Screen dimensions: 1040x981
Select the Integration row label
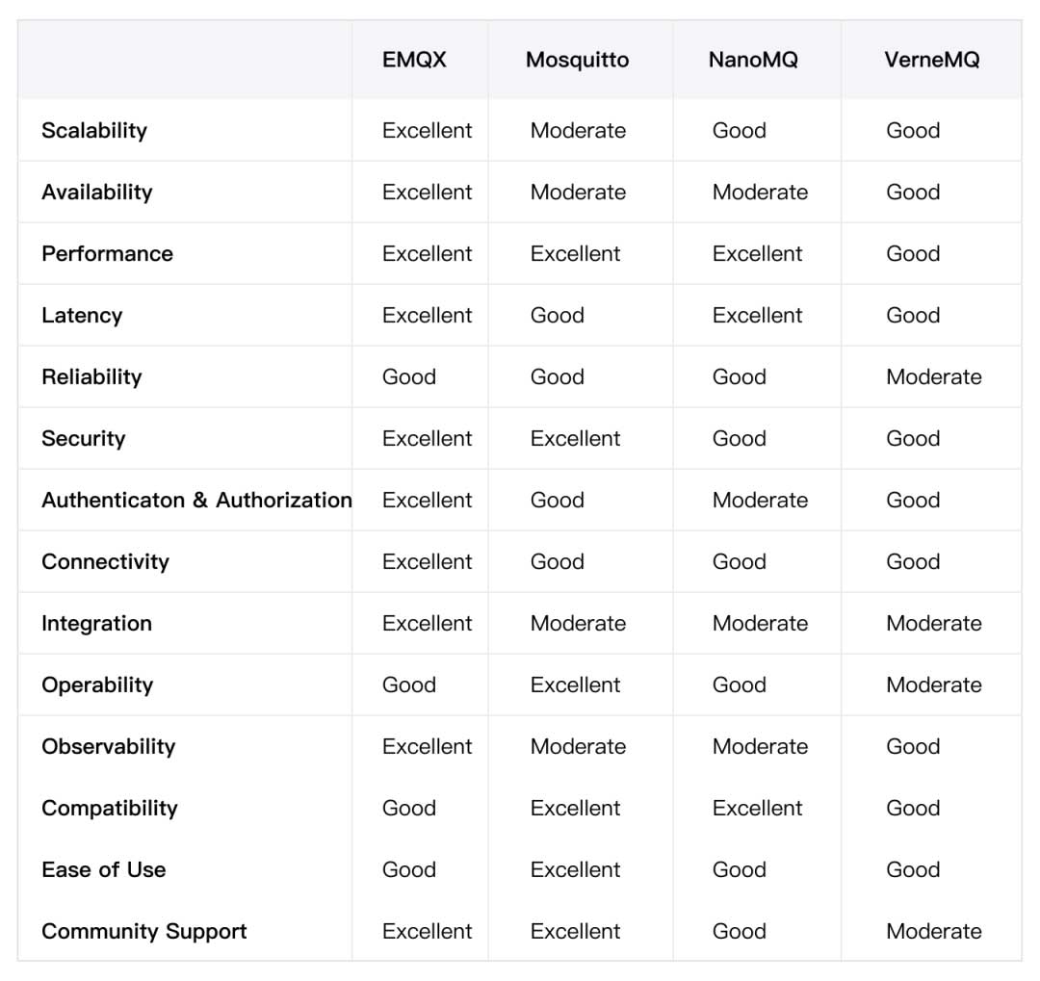tap(96, 623)
